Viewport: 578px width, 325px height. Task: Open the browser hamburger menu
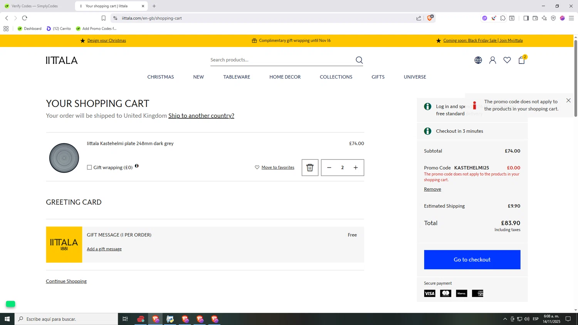pos(571,18)
